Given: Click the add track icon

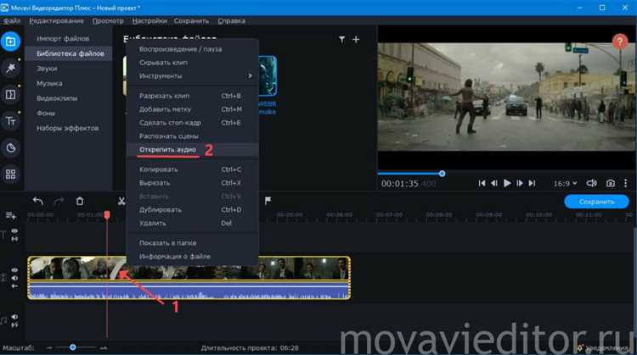Looking at the screenshot, I should (10, 215).
